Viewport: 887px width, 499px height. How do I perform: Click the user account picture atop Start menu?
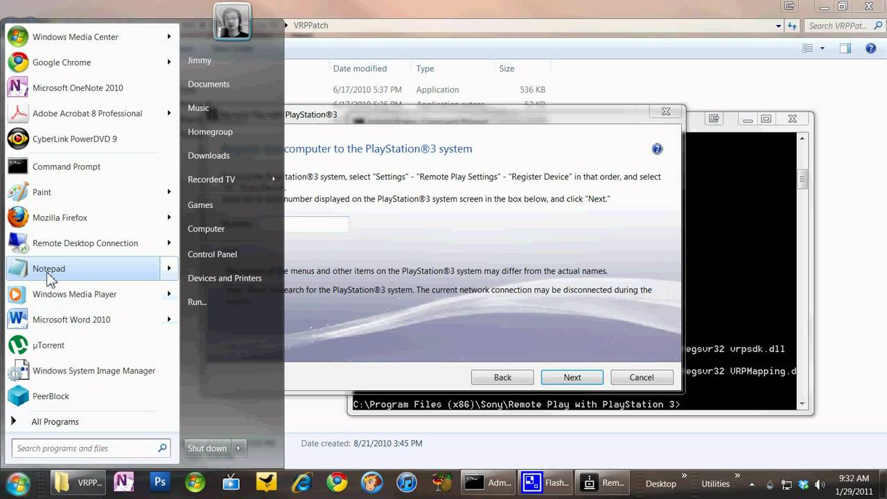(232, 21)
